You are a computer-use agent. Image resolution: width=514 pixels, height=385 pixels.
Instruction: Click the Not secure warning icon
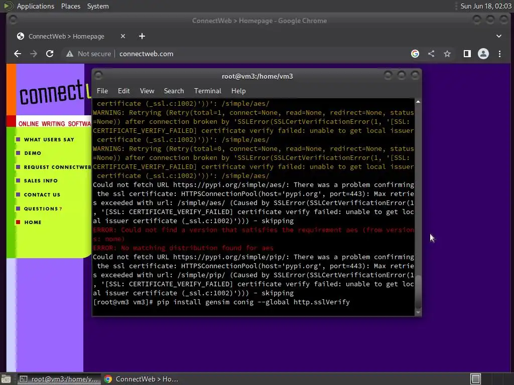pyautogui.click(x=69, y=54)
